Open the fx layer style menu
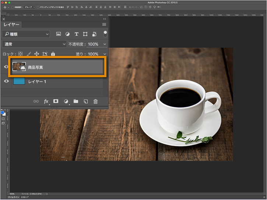This screenshot has height=200, width=267. (x=46, y=101)
